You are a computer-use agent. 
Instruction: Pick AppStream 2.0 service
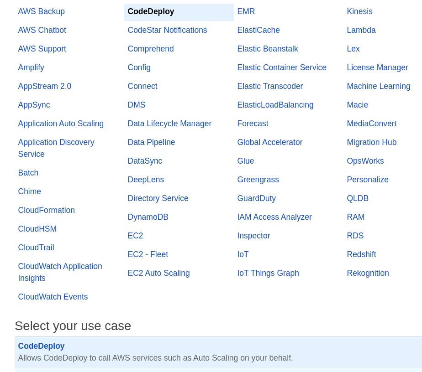click(44, 86)
